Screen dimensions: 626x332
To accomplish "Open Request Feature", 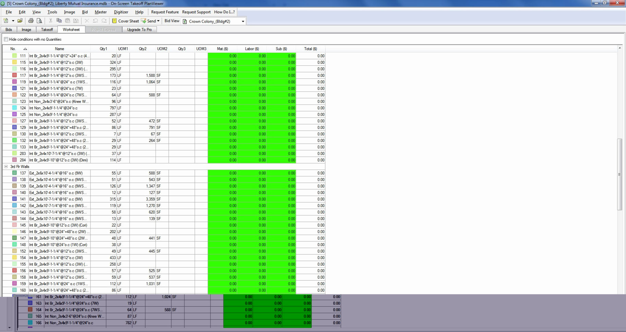I will click(164, 12).
